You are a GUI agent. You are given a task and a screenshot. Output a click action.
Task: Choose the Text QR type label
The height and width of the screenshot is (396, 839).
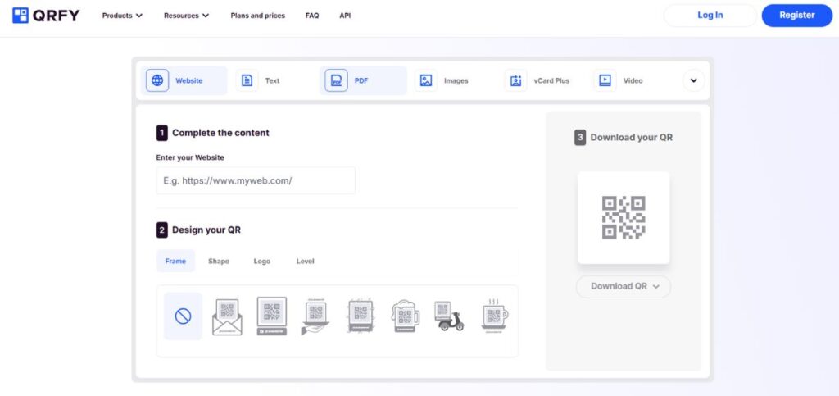point(272,81)
